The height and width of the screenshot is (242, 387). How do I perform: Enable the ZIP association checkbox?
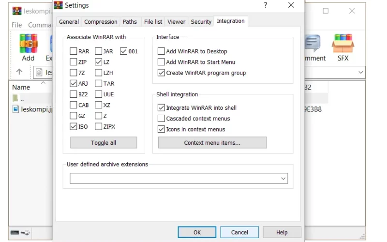pos(74,62)
